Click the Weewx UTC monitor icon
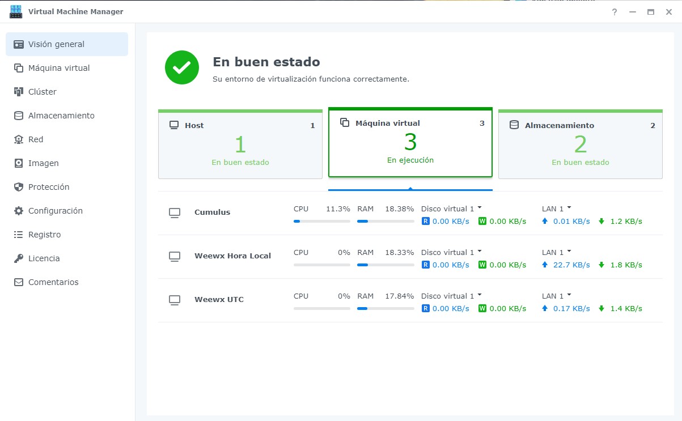 pos(175,300)
